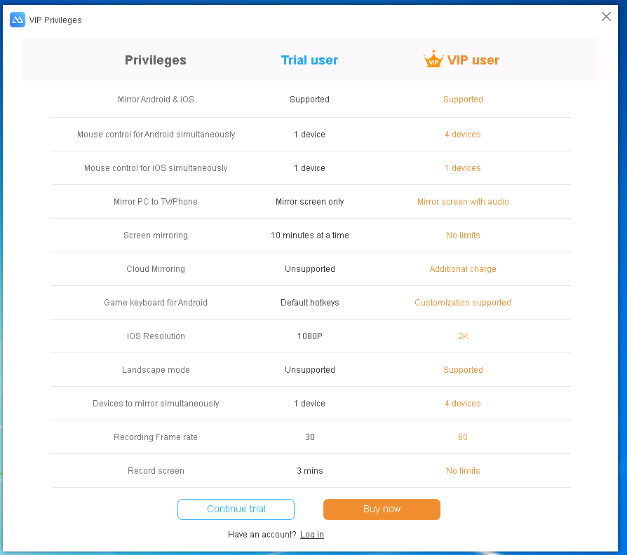Click the Mirror Android & iOS row label
627x555 pixels.
point(156,99)
